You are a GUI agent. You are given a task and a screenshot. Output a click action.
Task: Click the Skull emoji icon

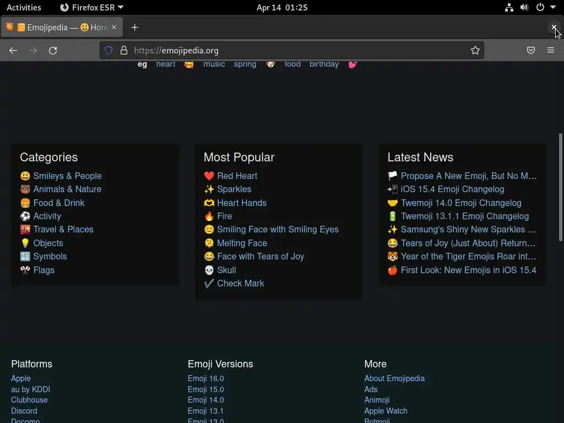pos(209,270)
